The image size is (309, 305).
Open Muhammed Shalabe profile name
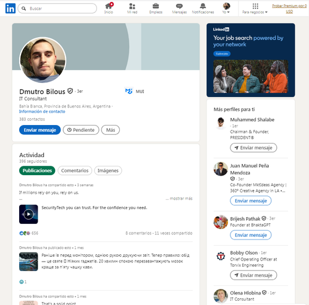(252, 119)
